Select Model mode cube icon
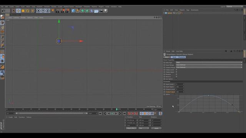This screenshot has width=246, height=138. [x=2, y=23]
